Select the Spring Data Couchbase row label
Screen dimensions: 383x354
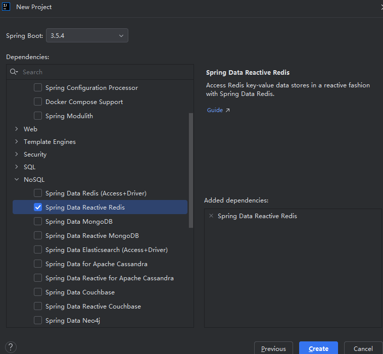click(x=80, y=292)
